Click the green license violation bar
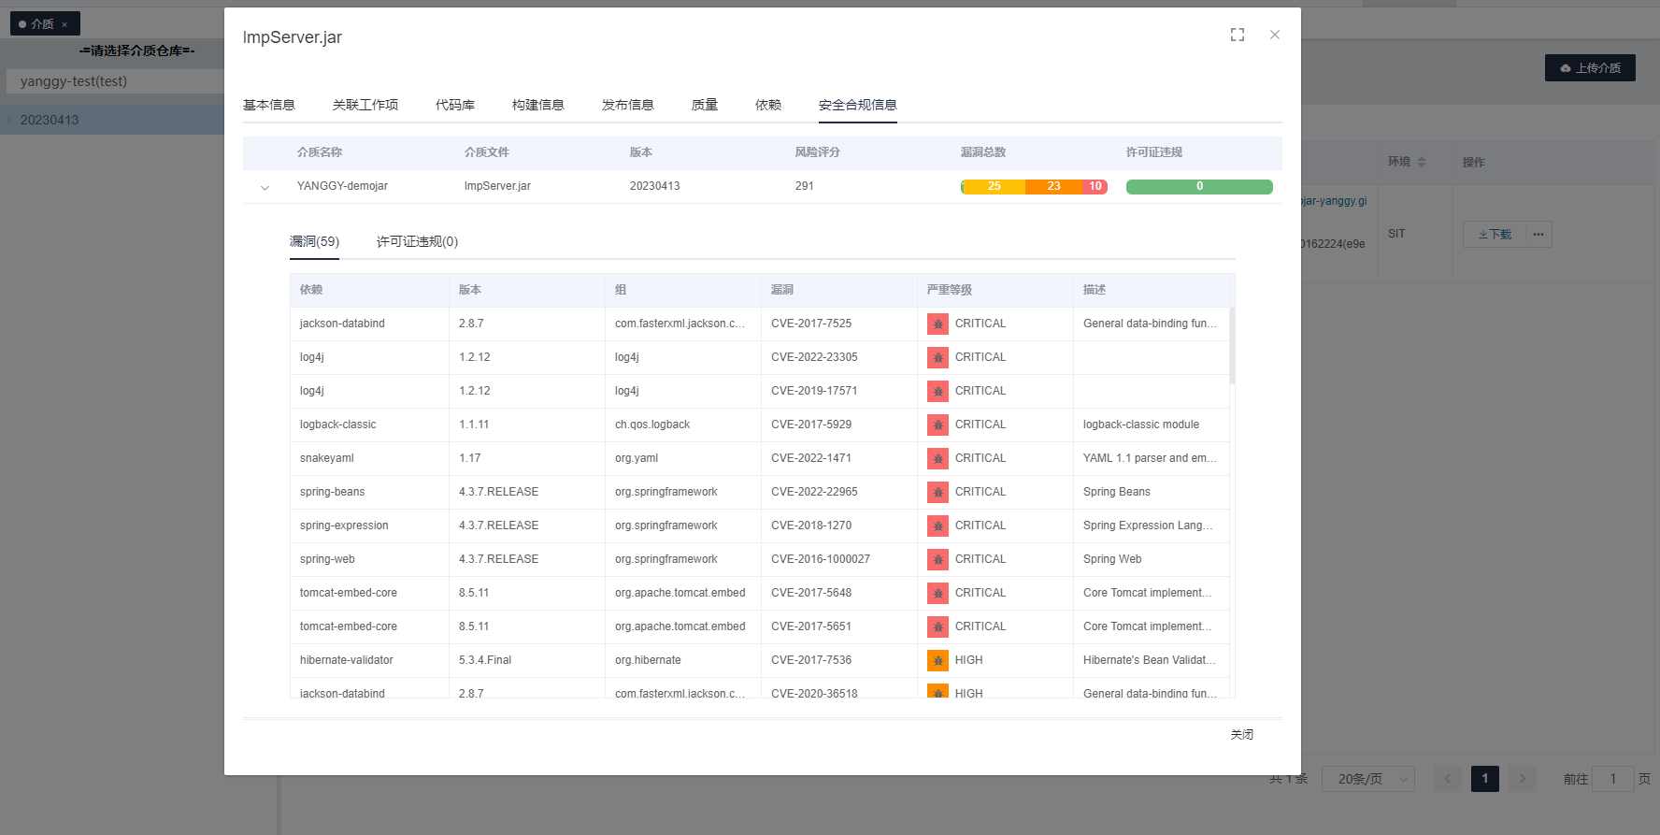This screenshot has height=835, width=1660. pyautogui.click(x=1199, y=187)
